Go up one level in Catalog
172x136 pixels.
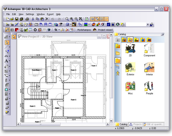click(x=117, y=40)
